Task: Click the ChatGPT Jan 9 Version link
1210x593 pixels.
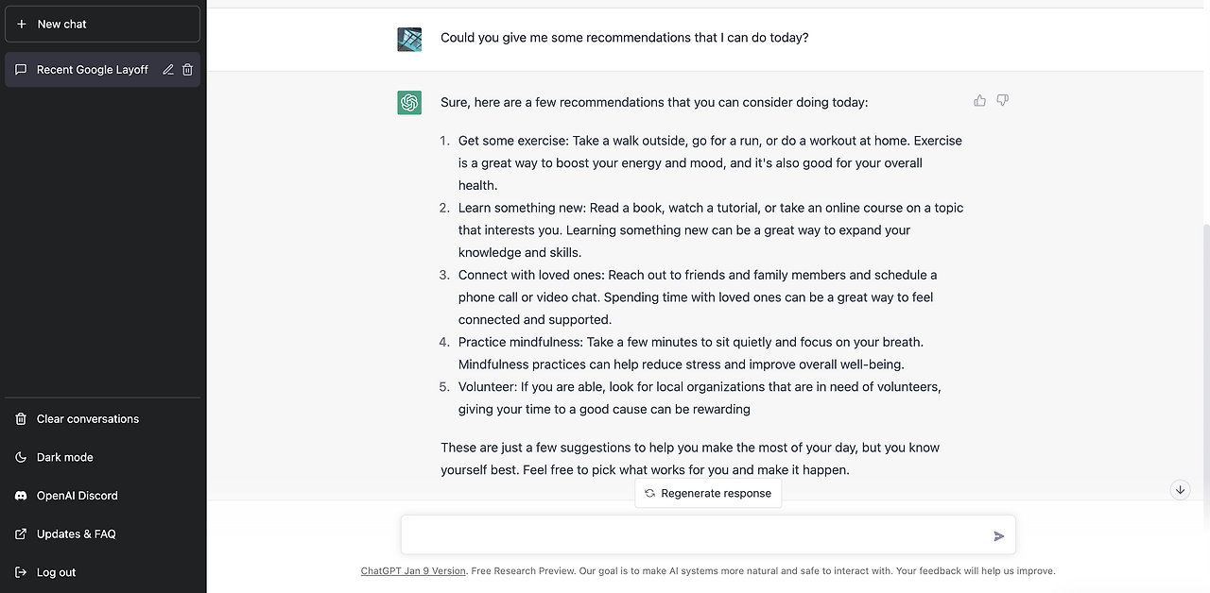Action: click(413, 571)
